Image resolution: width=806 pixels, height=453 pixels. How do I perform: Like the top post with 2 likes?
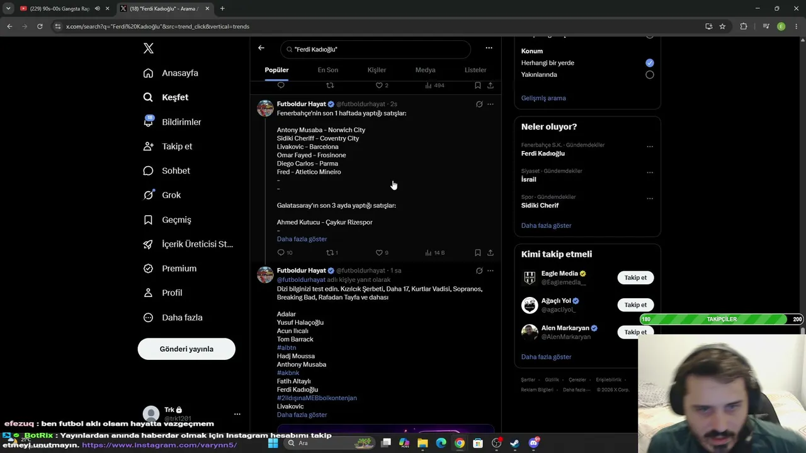tap(382, 85)
